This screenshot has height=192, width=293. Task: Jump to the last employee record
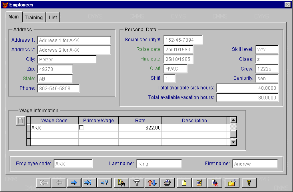[x=89, y=183]
